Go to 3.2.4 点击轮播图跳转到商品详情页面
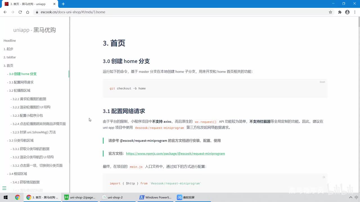This screenshot has width=360, height=202. point(39,124)
